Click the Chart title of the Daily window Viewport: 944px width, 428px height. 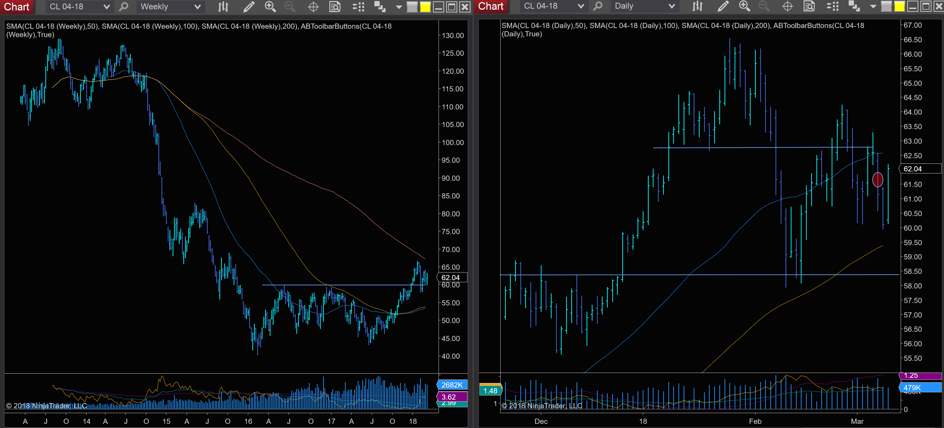tap(491, 6)
